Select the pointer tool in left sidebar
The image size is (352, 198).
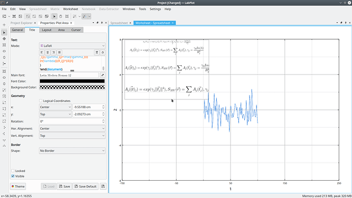[4, 33]
